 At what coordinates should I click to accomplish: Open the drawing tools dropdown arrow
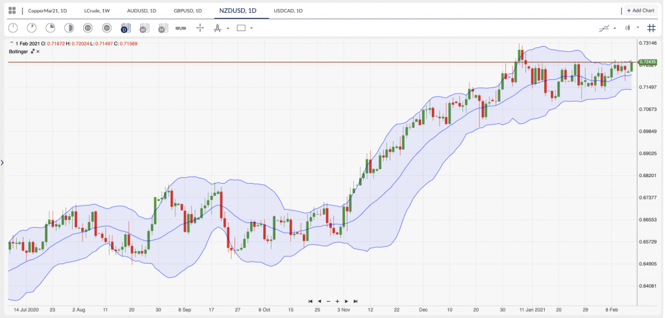(x=228, y=28)
